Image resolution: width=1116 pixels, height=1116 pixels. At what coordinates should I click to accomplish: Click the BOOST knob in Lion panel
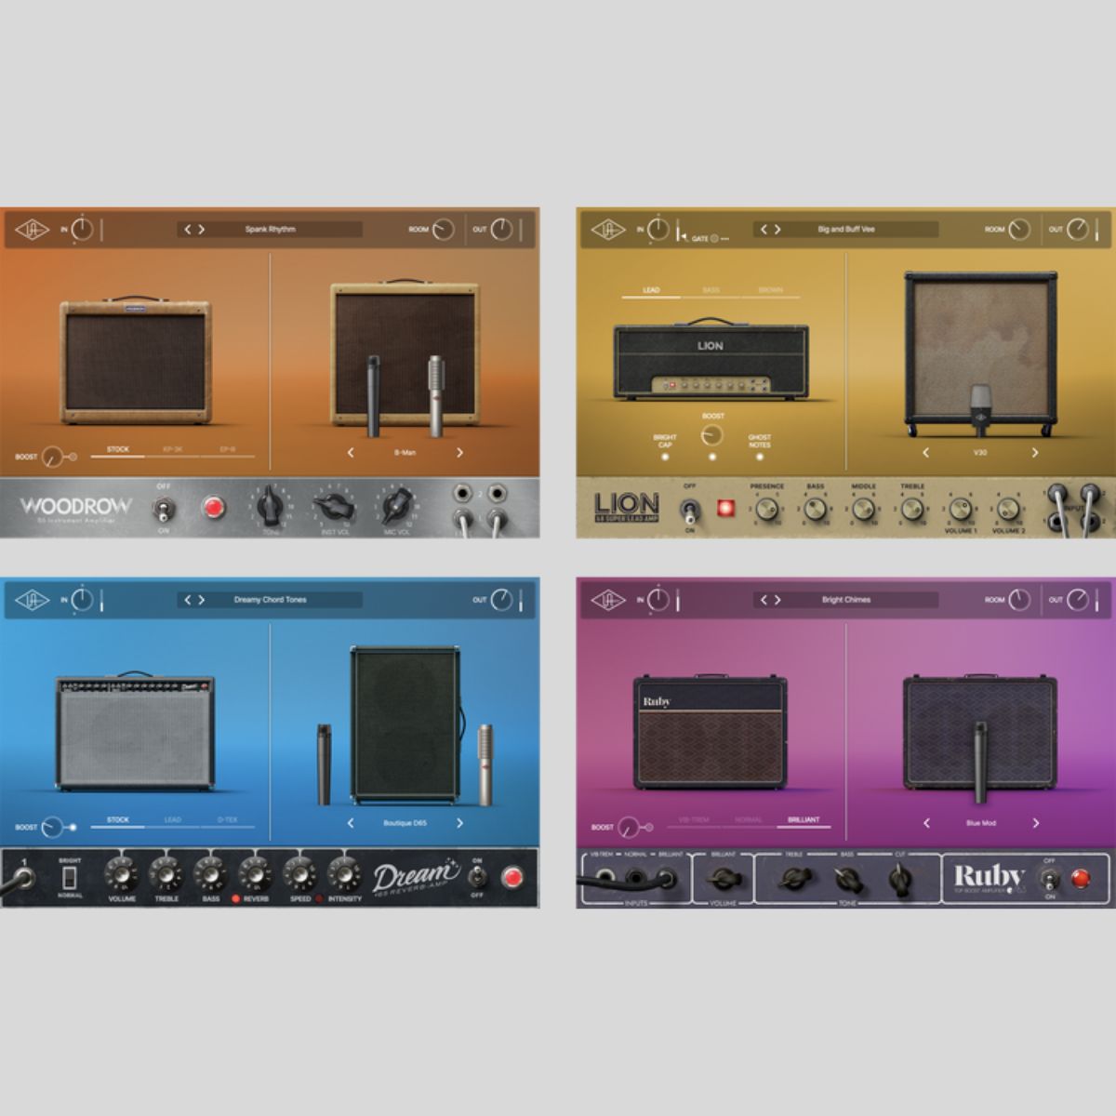713,435
